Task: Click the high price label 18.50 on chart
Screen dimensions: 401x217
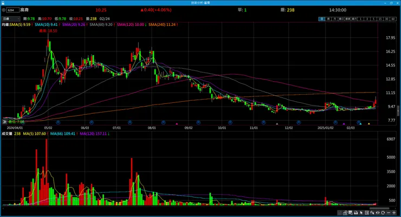Action: [48, 31]
